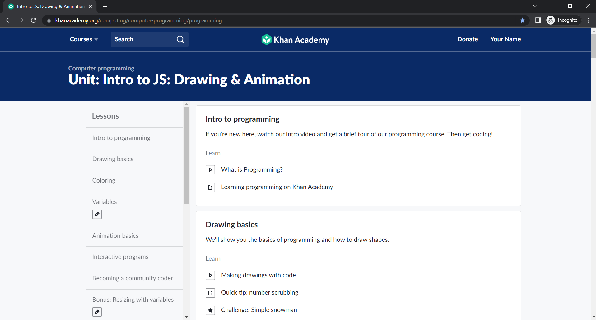Click article icon beside Learning programming on Khan Academy
This screenshot has height=320, width=596.
click(x=210, y=187)
